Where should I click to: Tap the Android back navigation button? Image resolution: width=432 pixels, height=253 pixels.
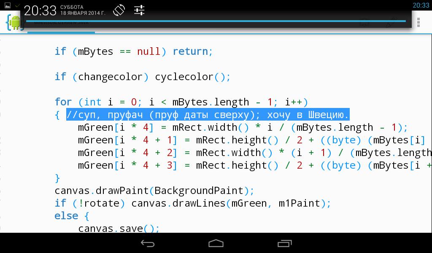pyautogui.click(x=148, y=243)
